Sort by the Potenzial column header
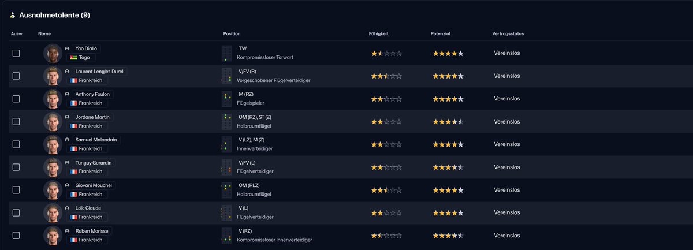The height and width of the screenshot is (250, 693). [441, 34]
